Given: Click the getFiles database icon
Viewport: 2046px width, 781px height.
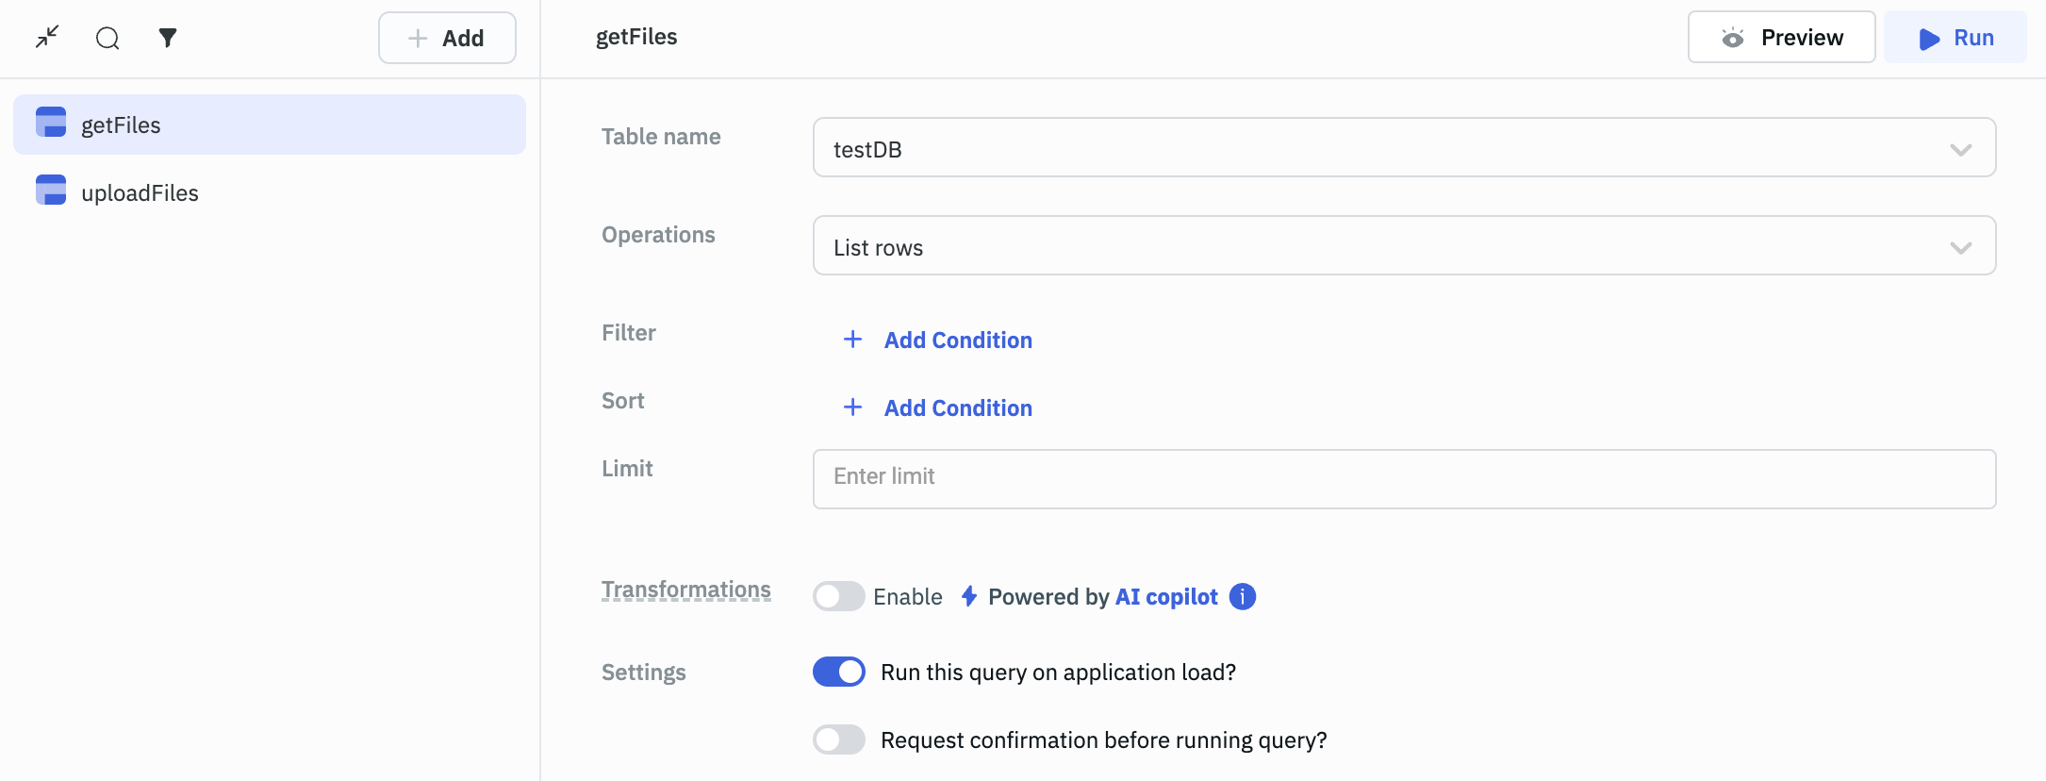Looking at the screenshot, I should coord(51,123).
